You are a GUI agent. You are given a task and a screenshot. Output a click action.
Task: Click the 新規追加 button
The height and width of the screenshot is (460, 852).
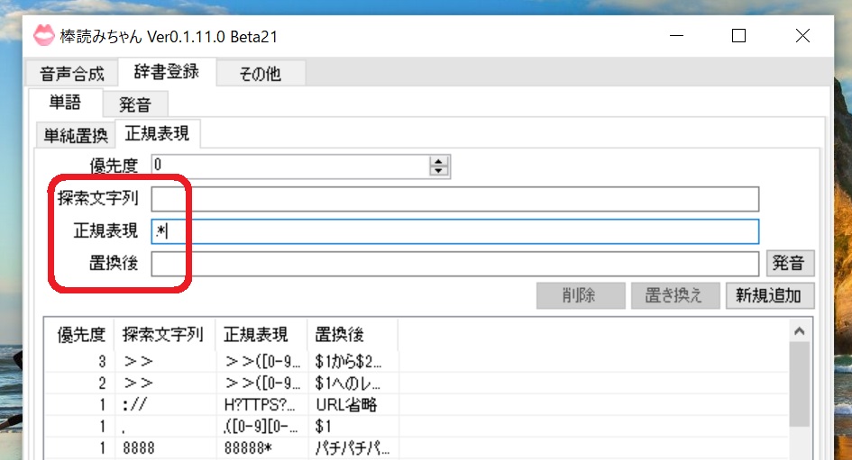point(769,295)
